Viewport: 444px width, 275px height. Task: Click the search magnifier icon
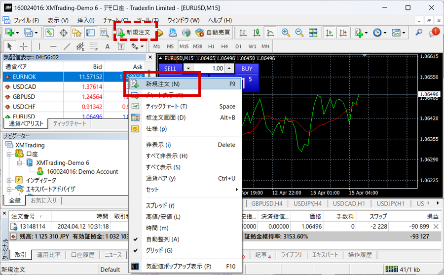(419, 33)
